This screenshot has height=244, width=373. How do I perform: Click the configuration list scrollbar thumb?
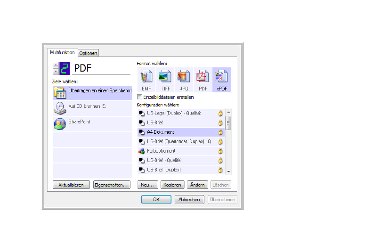coord(228,123)
